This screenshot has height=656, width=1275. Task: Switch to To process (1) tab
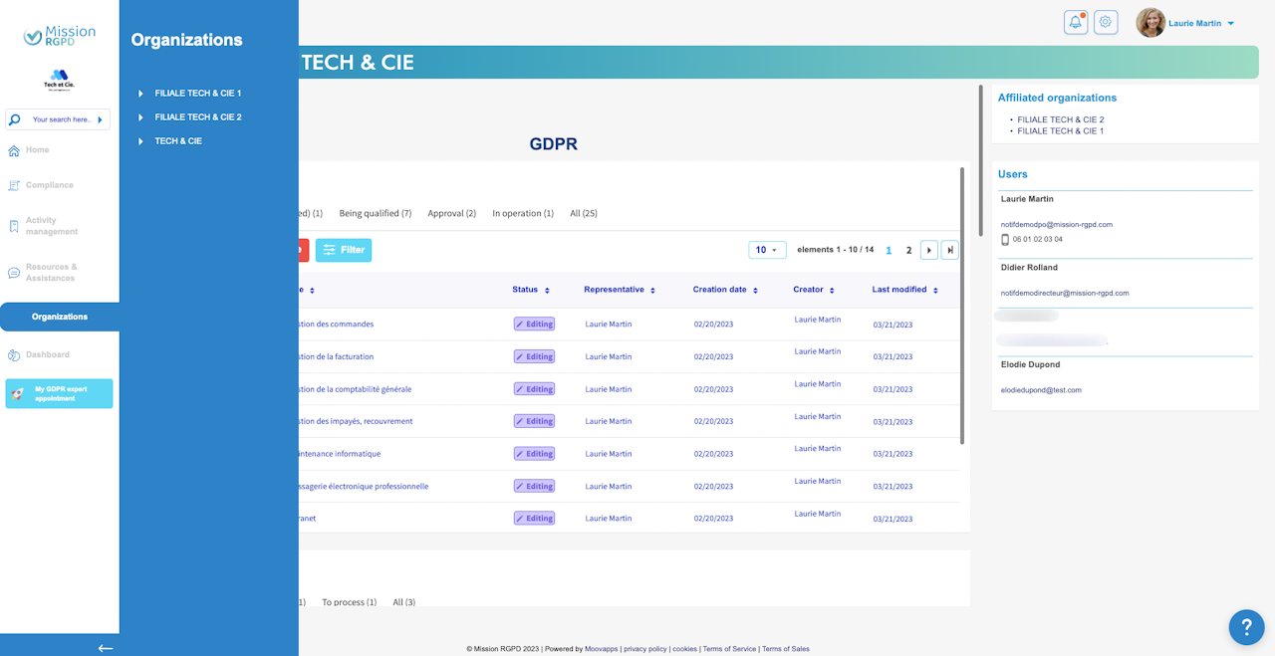349,602
